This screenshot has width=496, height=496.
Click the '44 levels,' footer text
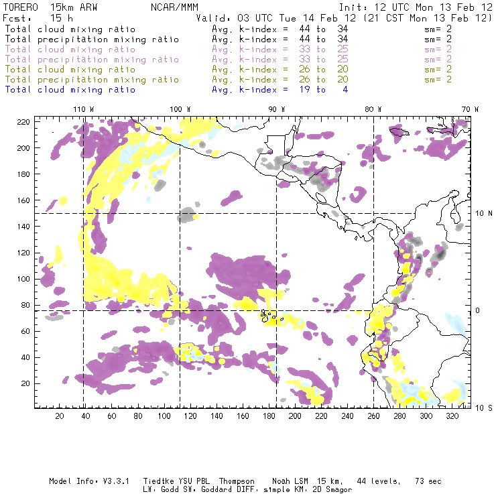click(379, 481)
